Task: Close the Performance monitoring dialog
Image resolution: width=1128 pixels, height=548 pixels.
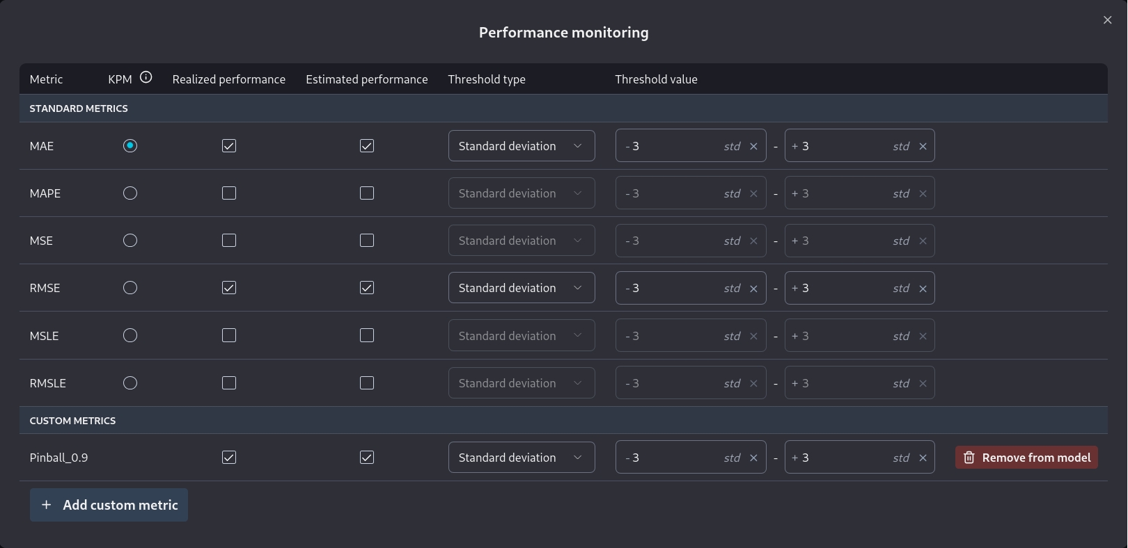Action: coord(1107,20)
